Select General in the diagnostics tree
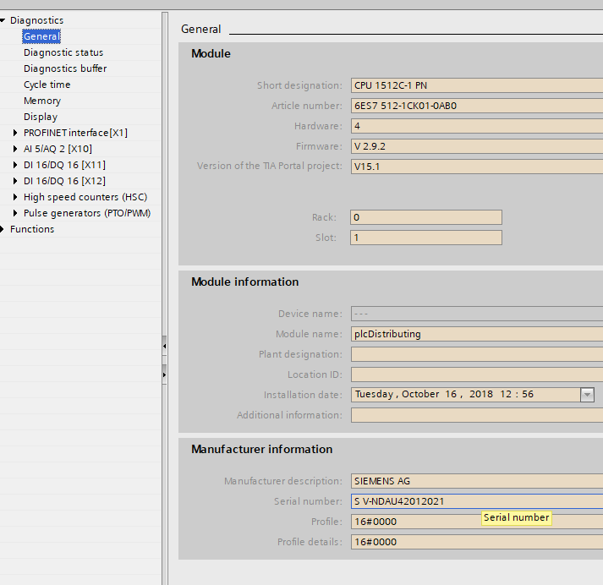603x585 pixels. [x=41, y=36]
